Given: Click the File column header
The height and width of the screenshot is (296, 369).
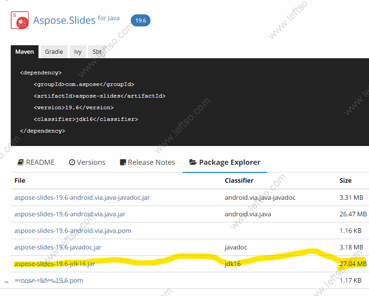Looking at the screenshot, I should click(x=20, y=180).
